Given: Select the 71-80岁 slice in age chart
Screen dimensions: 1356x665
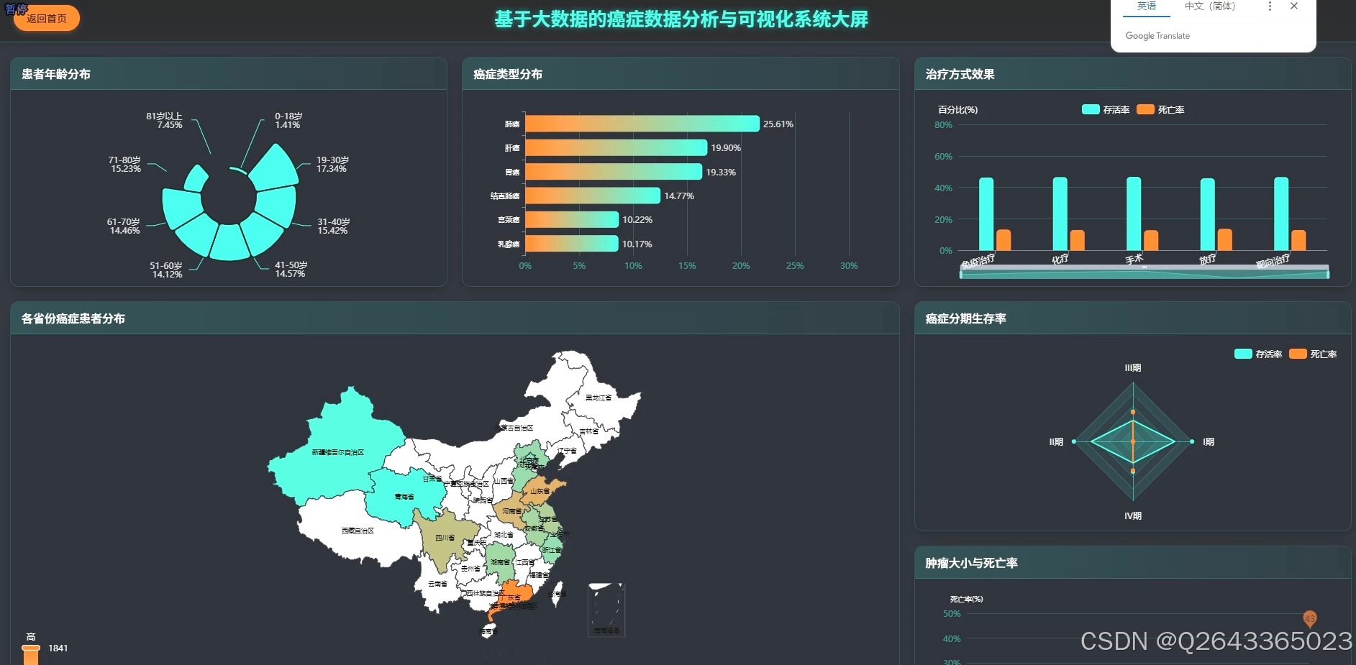Looking at the screenshot, I should click(182, 208).
